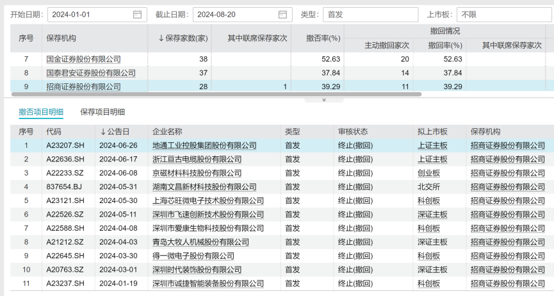Click the start date field 2024-01-01
Viewport: 554px width, 296px height.
[97, 15]
